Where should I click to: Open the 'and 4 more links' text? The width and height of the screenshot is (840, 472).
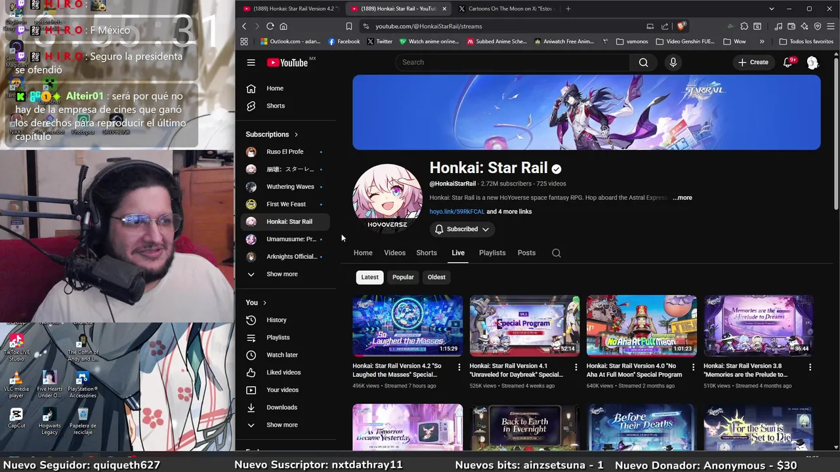point(509,212)
